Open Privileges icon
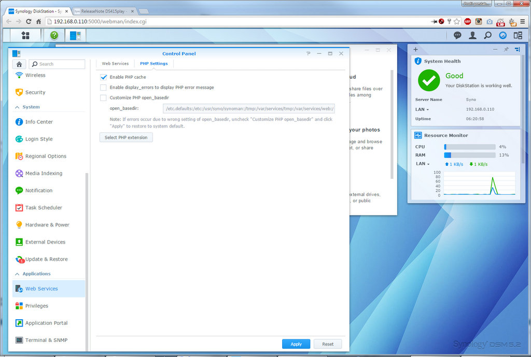531x357 pixels. (19, 306)
